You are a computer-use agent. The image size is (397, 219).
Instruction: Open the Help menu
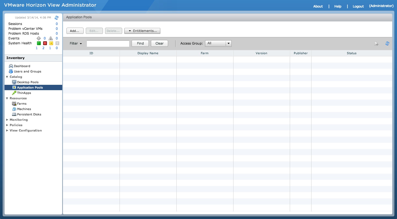(x=337, y=6)
